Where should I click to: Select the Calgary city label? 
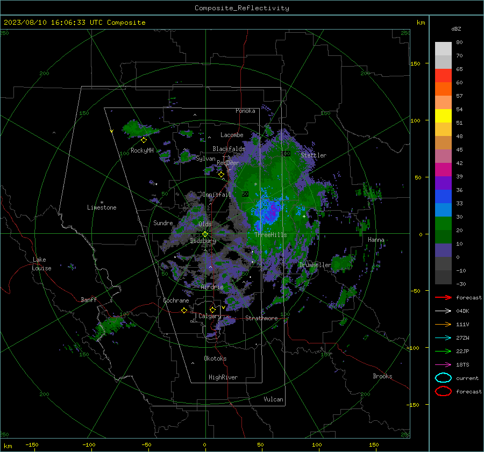pyautogui.click(x=210, y=316)
